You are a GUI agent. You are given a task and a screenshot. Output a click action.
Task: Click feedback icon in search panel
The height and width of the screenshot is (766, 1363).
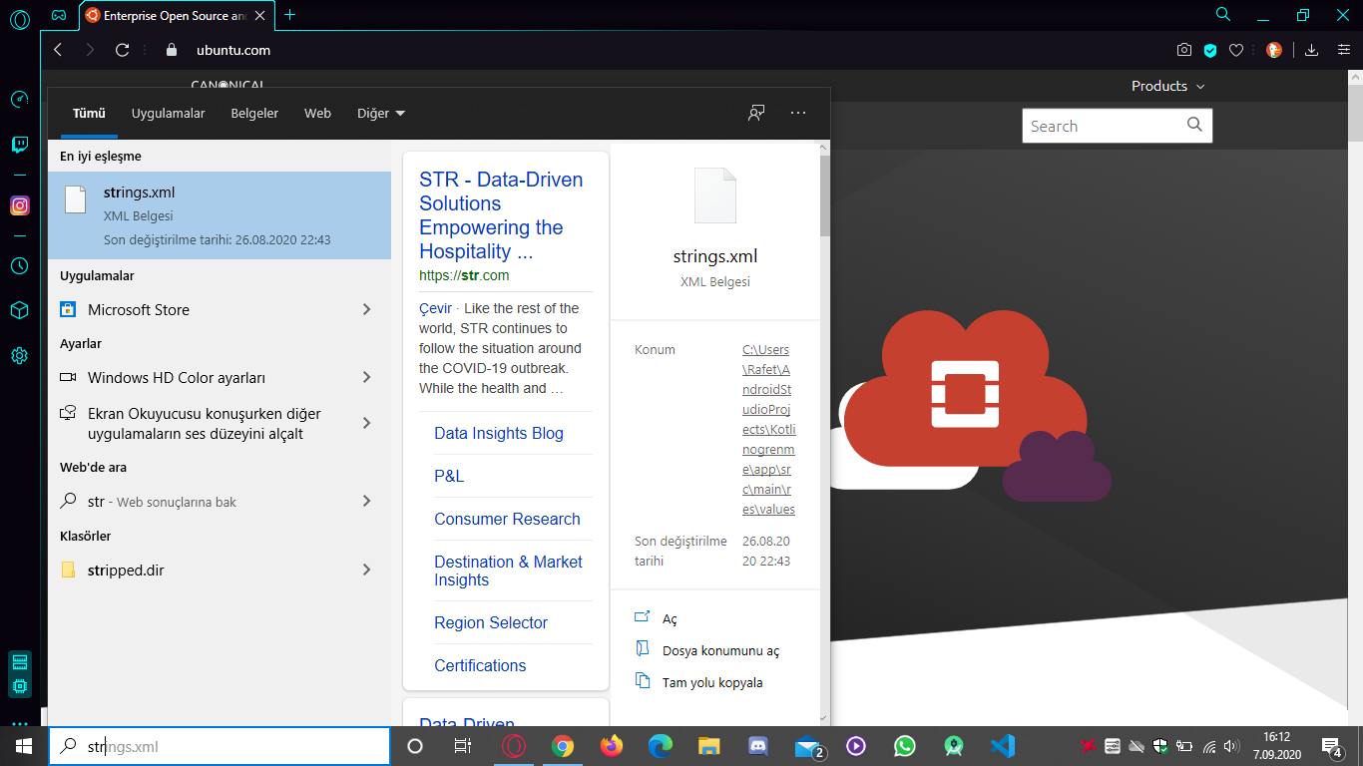[x=756, y=113]
